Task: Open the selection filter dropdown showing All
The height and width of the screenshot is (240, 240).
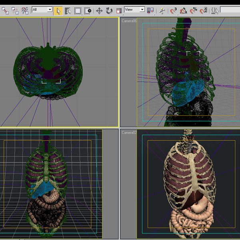Action: pos(42,10)
